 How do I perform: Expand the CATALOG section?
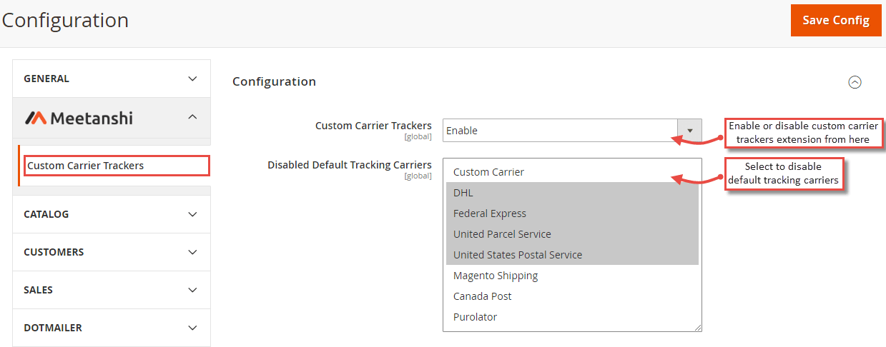(112, 214)
